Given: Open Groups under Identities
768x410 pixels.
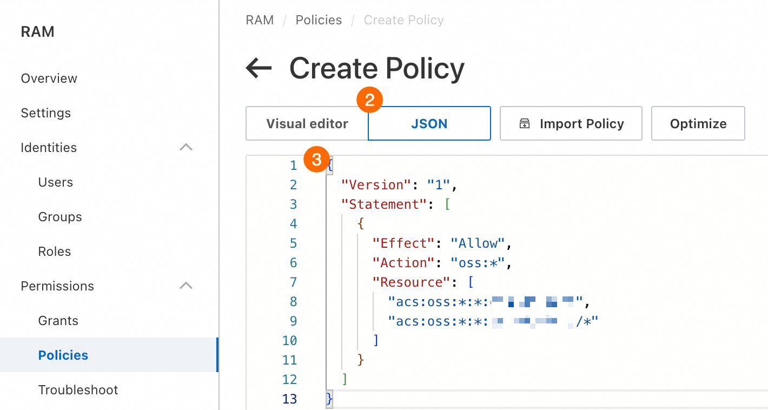Looking at the screenshot, I should [60, 217].
